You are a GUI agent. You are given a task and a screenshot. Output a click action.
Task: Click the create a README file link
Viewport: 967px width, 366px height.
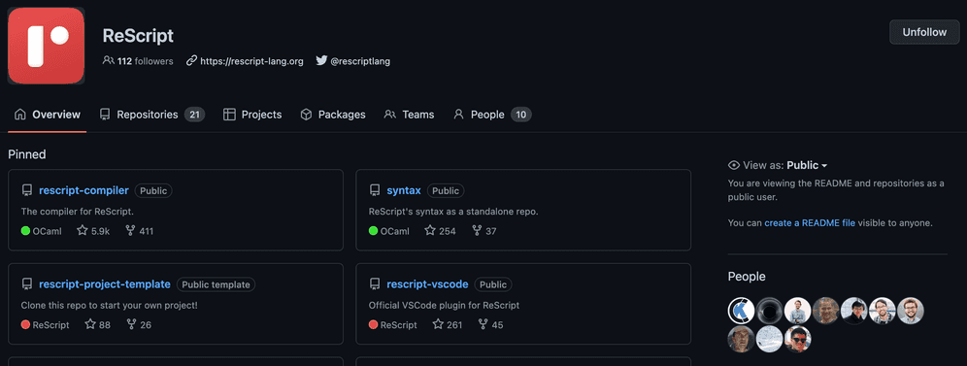click(810, 223)
